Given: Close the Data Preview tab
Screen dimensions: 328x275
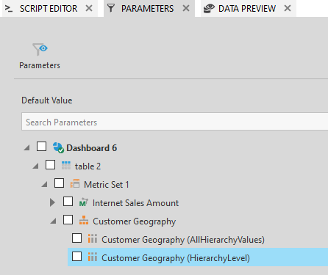Looking at the screenshot, I should tap(288, 9).
